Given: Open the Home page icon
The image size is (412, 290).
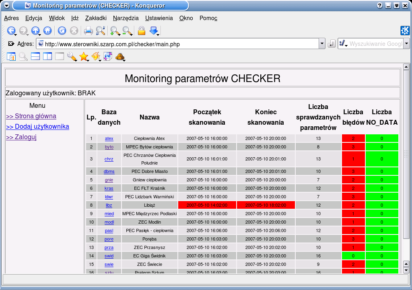Looking at the screenshot, I should coord(47,31).
